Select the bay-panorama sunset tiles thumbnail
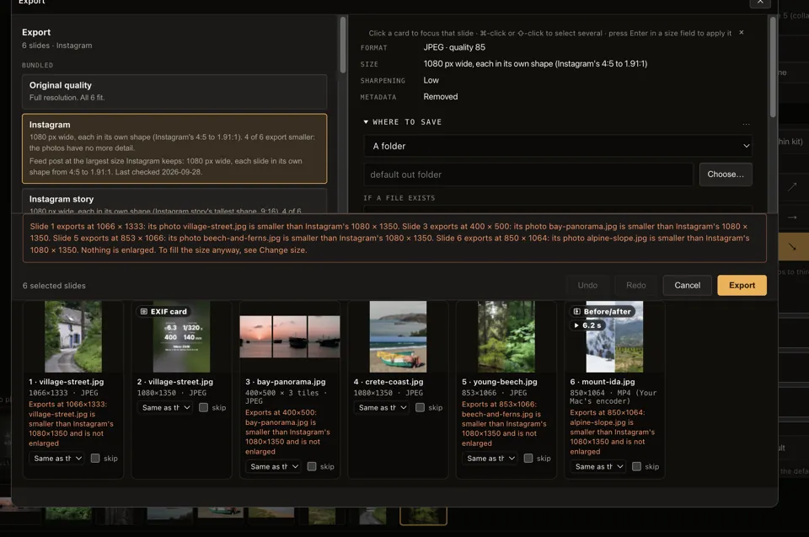 pos(290,336)
